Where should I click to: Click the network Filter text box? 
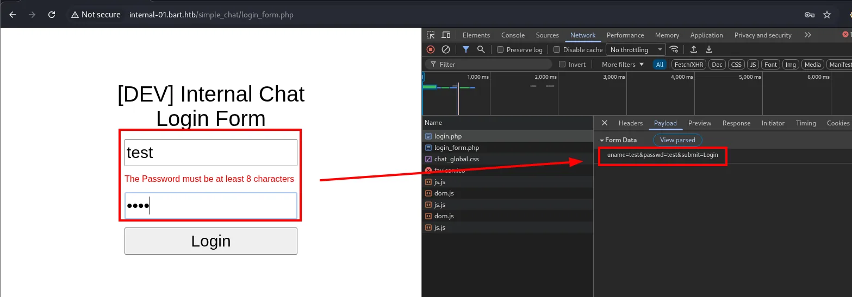pyautogui.click(x=488, y=64)
